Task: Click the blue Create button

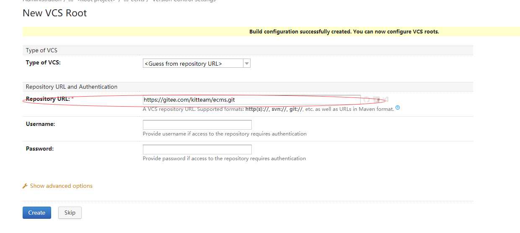Action: pos(37,213)
